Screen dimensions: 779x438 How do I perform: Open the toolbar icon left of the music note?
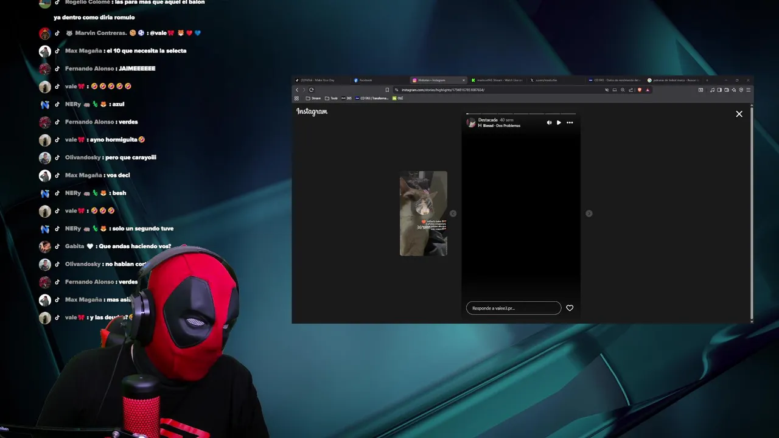point(700,90)
